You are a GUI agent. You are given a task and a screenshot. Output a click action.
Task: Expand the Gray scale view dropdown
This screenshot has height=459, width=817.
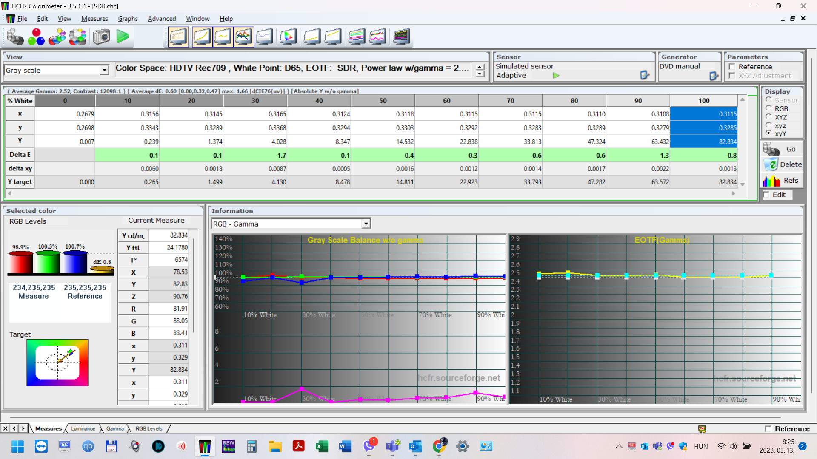click(104, 70)
